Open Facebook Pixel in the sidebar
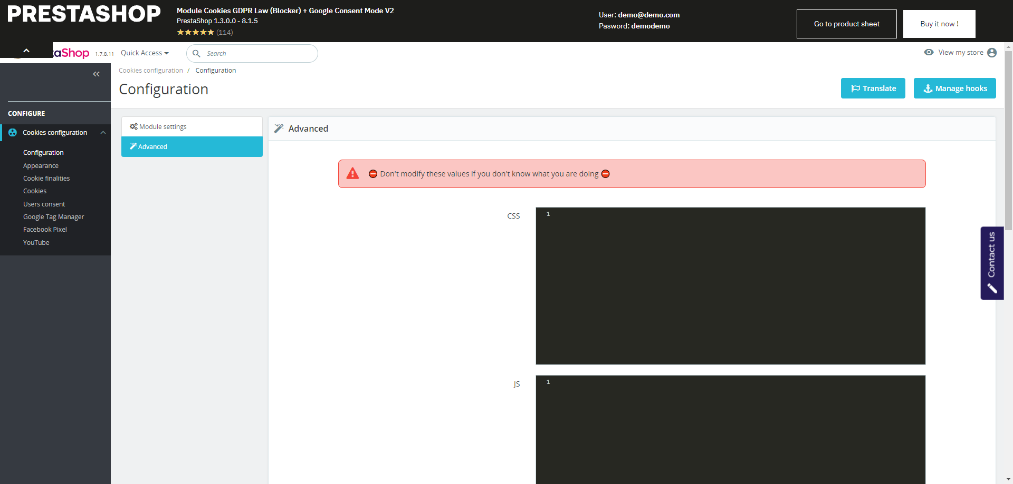This screenshot has height=484, width=1013. 45,230
